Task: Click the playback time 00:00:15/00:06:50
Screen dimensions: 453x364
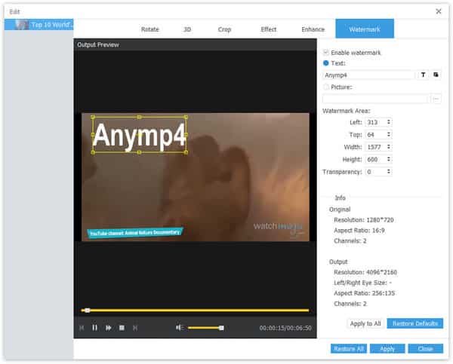Action: pos(285,328)
